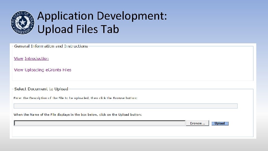Click the 'Enter the Description of the File' instruction
Screen dimensions: 268x151
coord(75,98)
